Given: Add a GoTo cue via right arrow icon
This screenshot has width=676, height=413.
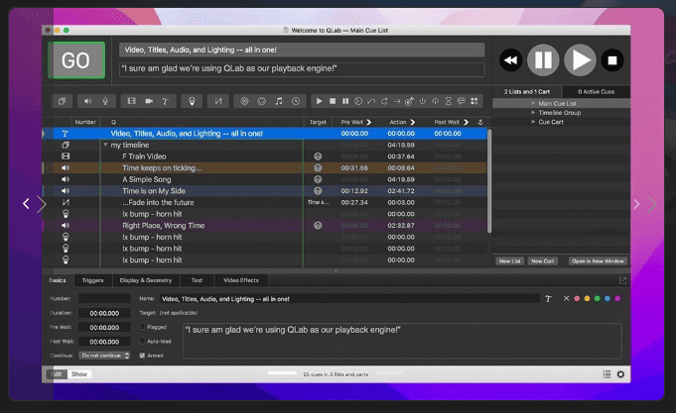Looking at the screenshot, I should 397,101.
